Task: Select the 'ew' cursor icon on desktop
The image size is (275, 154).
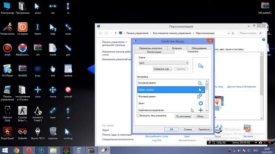Action: 53,8
